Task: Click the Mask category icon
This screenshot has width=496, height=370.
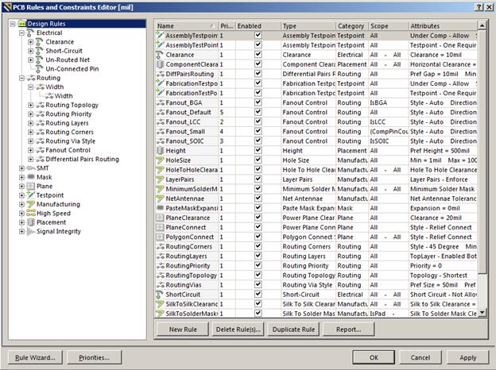Action: pos(31,177)
